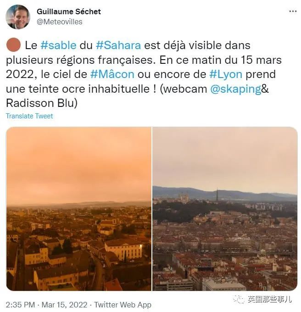This screenshot has width=301, height=312.
Task: Click the 英国那些事儿 watermark text
Action: [269, 299]
